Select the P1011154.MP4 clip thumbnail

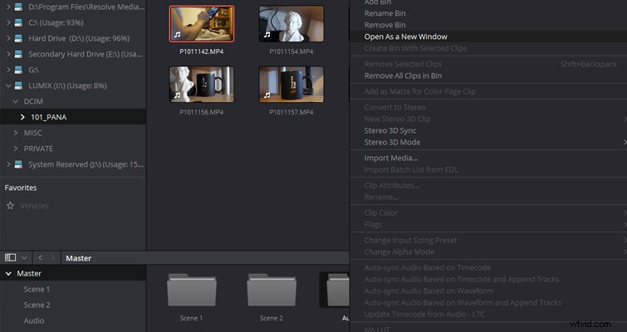[291, 24]
